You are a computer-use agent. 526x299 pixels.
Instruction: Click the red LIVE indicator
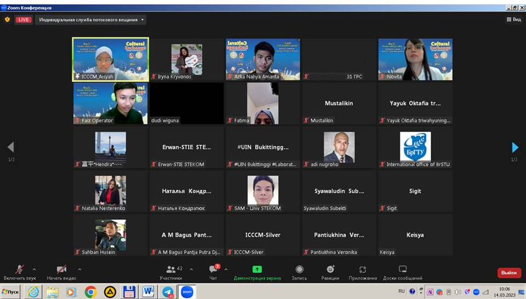pos(23,20)
